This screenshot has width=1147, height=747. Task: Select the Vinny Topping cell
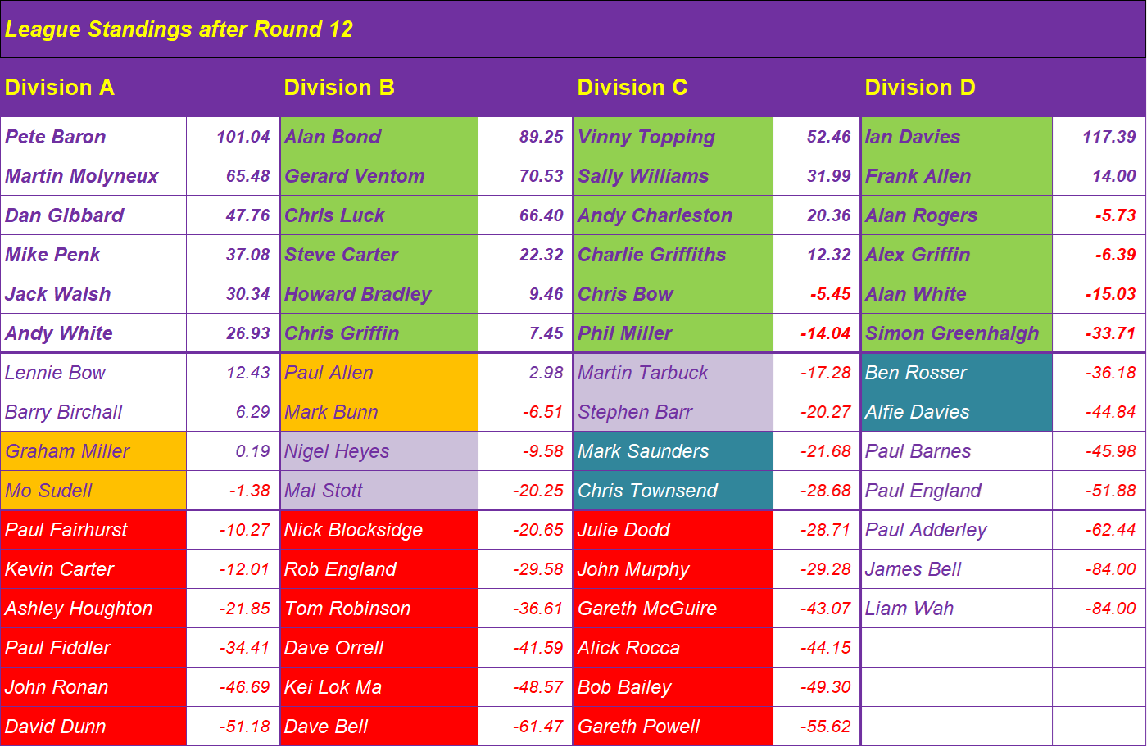[673, 137]
